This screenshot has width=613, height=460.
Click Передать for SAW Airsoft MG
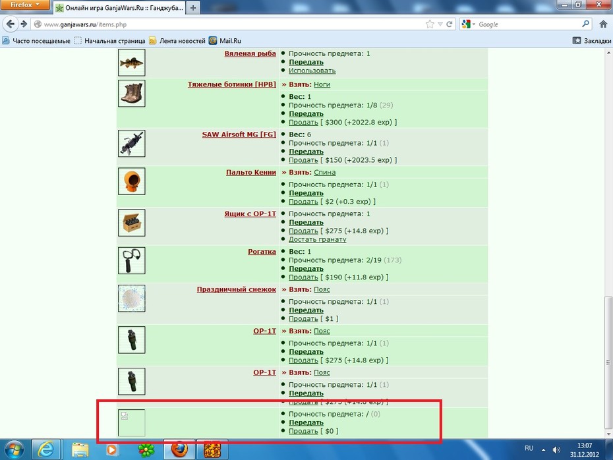pyautogui.click(x=306, y=152)
